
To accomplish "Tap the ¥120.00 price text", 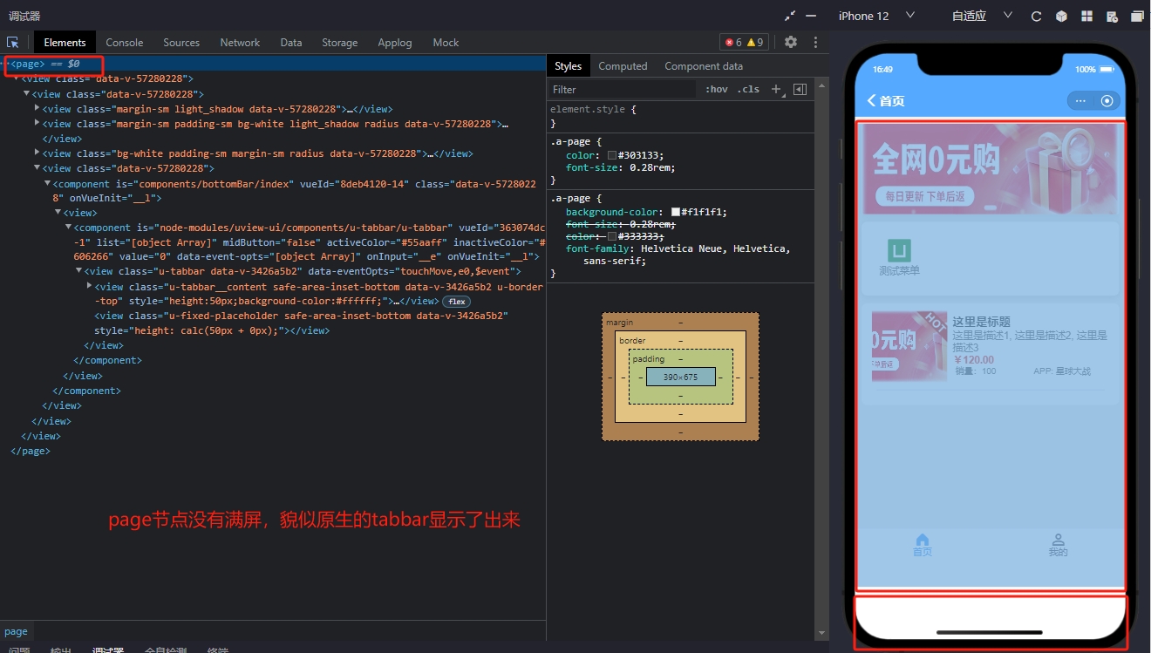I will pos(974,359).
